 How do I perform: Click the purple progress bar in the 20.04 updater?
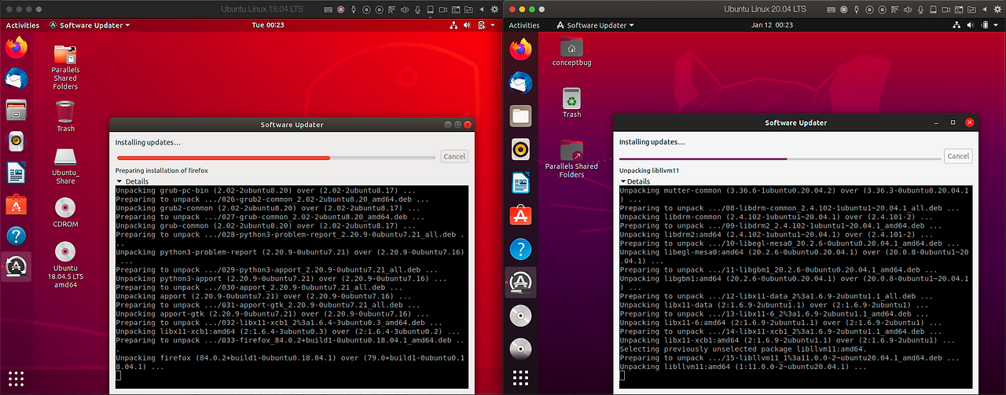(x=780, y=158)
